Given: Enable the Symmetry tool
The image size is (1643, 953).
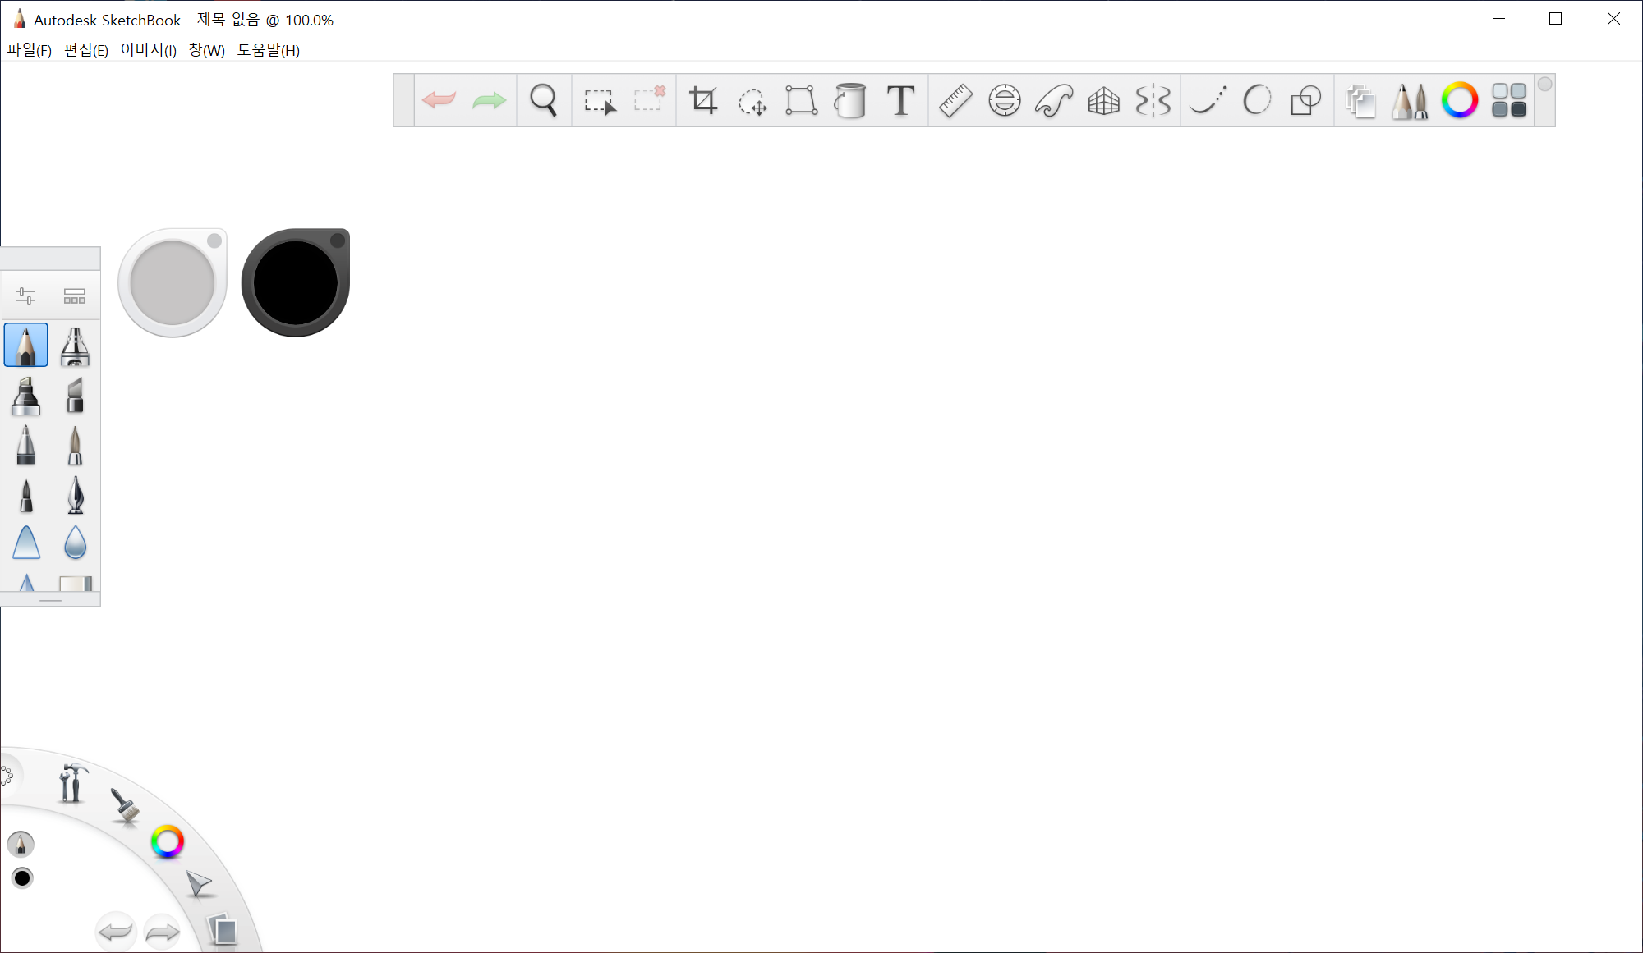Looking at the screenshot, I should click(x=1153, y=101).
